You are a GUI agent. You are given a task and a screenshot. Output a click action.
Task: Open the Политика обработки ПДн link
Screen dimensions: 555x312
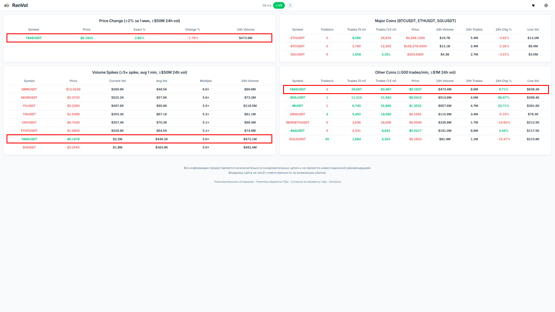click(x=272, y=182)
